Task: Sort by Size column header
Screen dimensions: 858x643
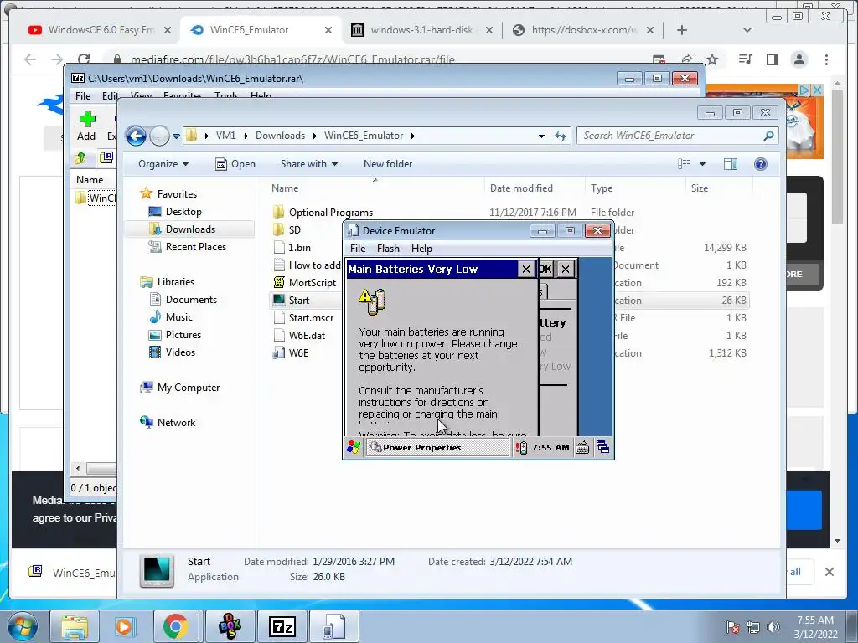Action: tap(700, 188)
